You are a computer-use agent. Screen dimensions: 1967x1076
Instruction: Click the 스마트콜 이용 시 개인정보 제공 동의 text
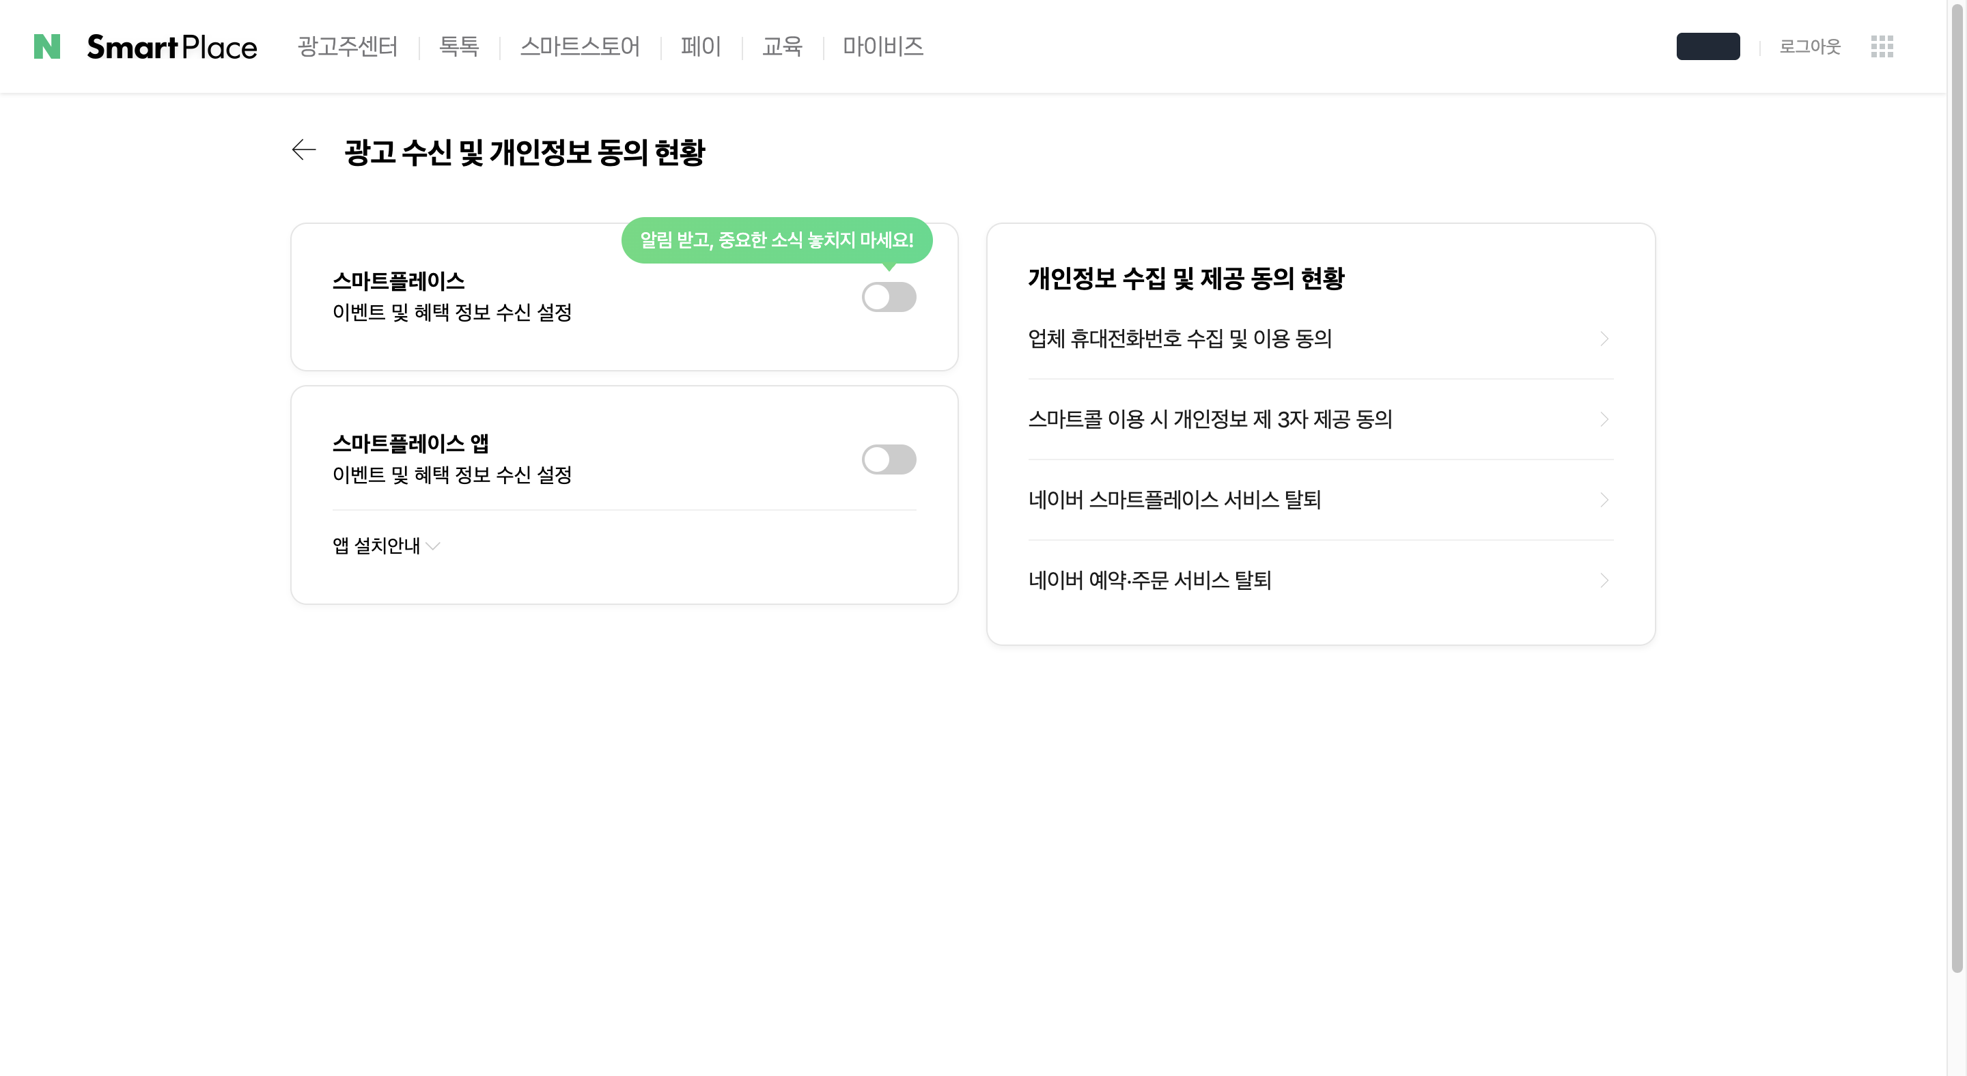point(1210,419)
